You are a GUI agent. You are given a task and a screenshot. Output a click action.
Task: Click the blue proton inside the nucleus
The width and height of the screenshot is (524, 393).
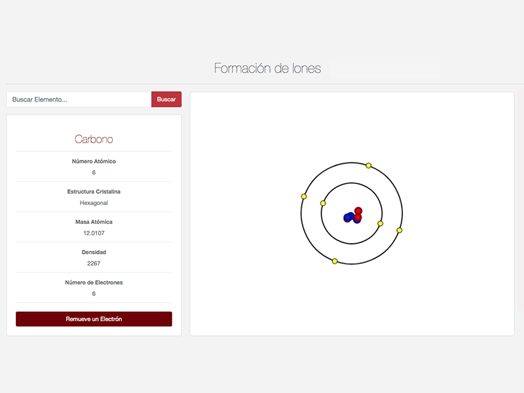pos(348,217)
